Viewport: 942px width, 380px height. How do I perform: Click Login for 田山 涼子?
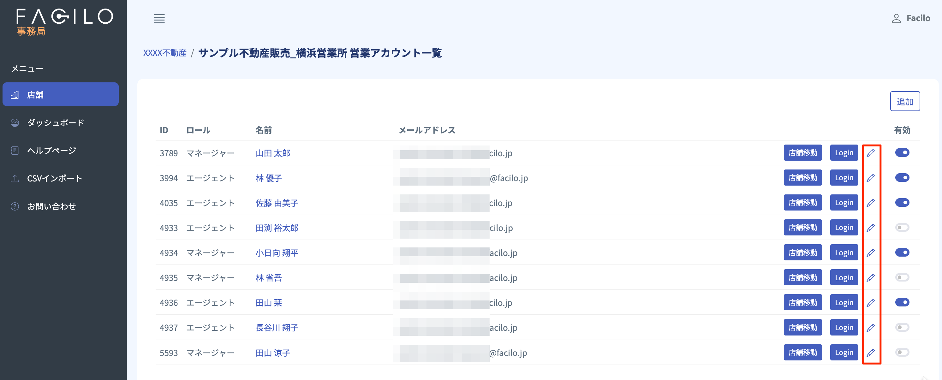click(x=844, y=352)
